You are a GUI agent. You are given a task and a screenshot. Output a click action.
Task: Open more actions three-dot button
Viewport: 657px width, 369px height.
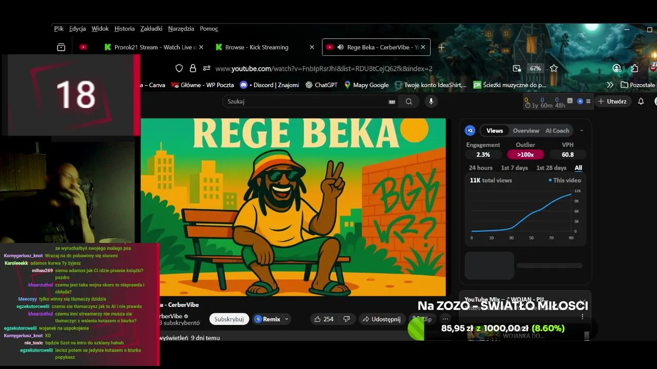(445, 319)
